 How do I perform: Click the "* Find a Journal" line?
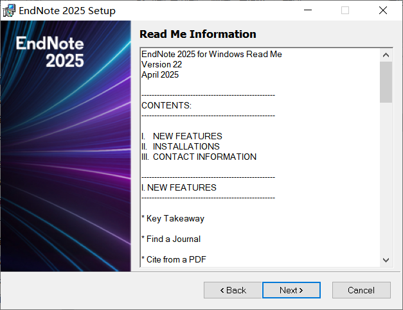[171, 239]
